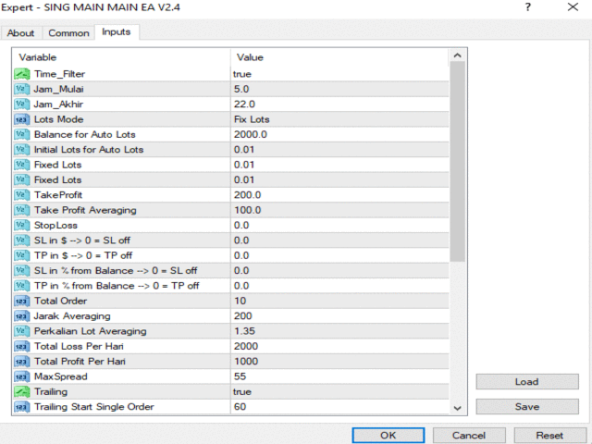Screen dimensions: 592x444
Task: Select the Initial Lots for Auto Lots label
Action: click(89, 150)
